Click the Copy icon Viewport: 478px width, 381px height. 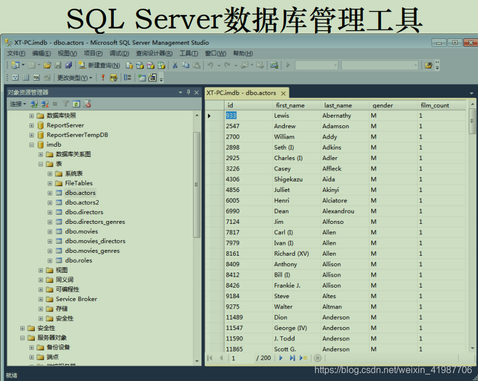coord(186,65)
